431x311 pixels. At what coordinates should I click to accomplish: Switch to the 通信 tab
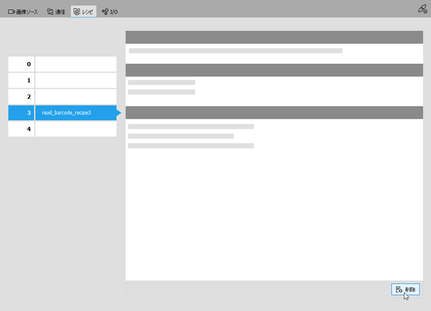click(56, 12)
